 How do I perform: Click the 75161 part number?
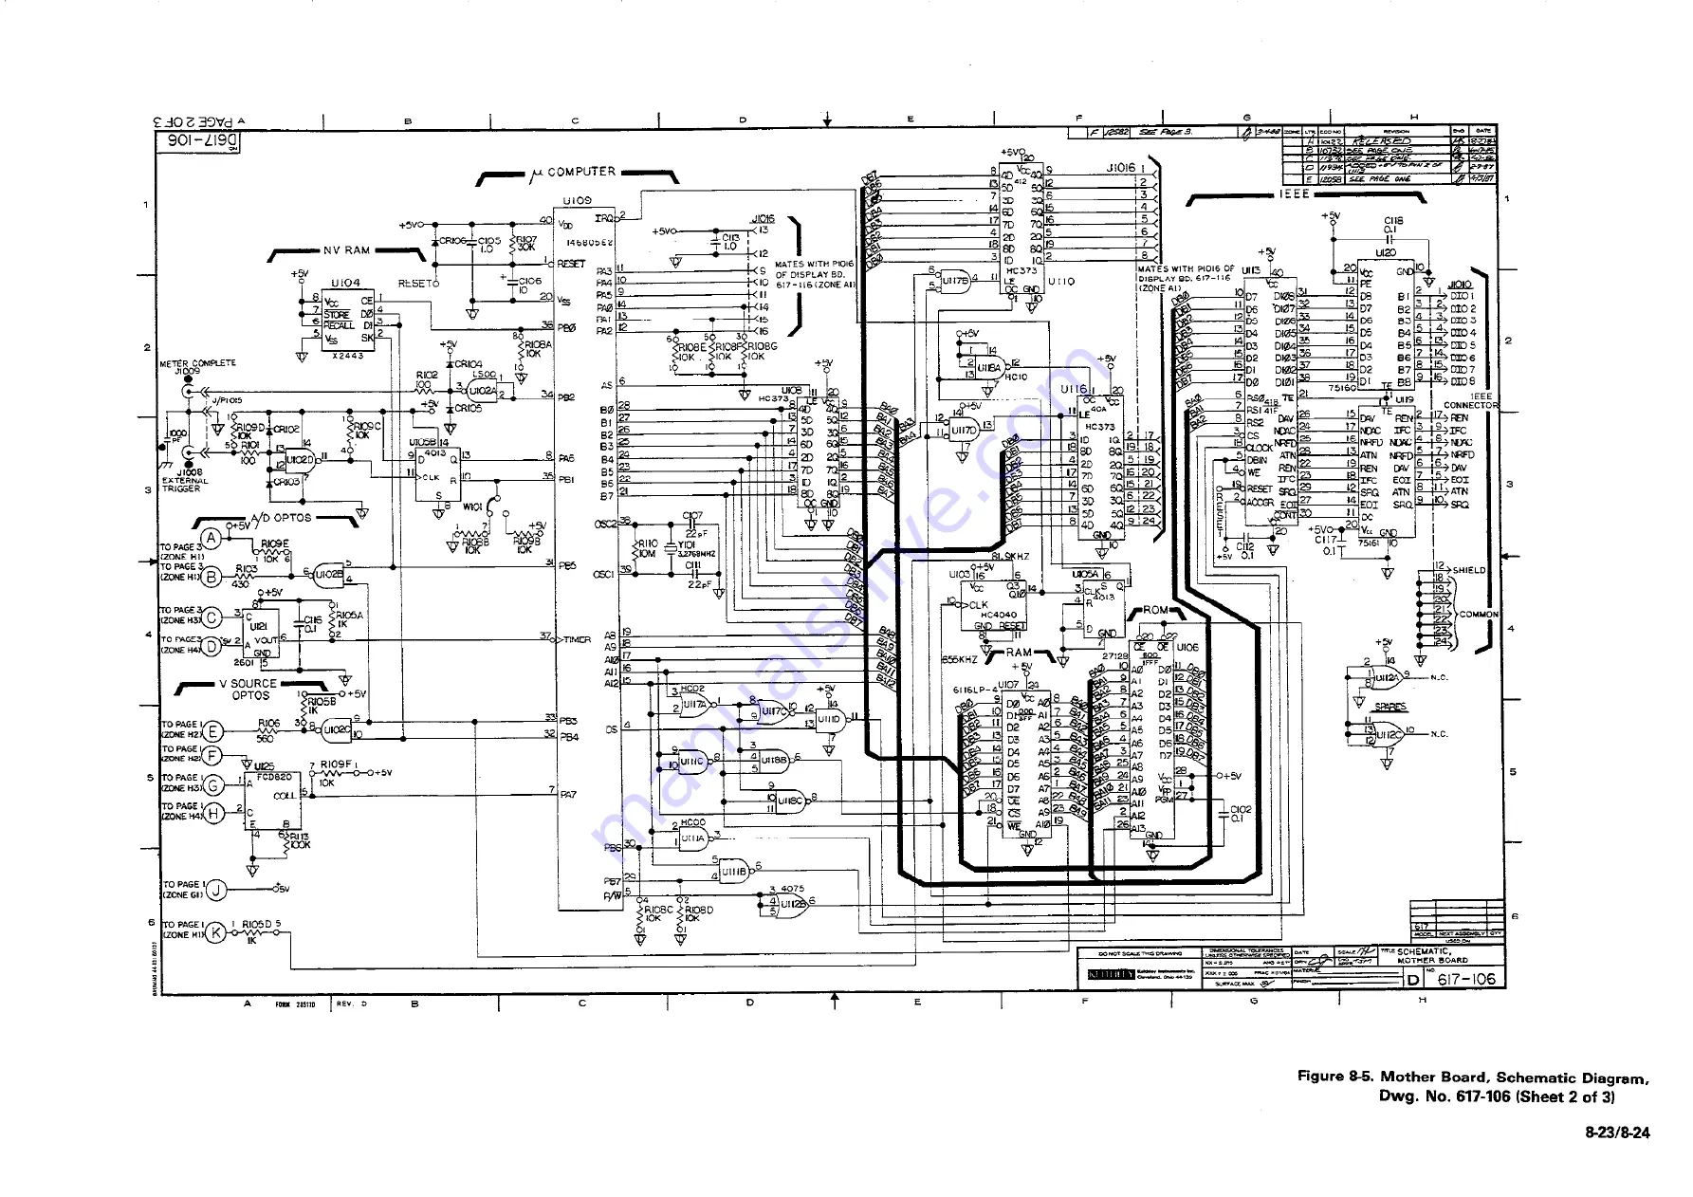coord(1369,543)
